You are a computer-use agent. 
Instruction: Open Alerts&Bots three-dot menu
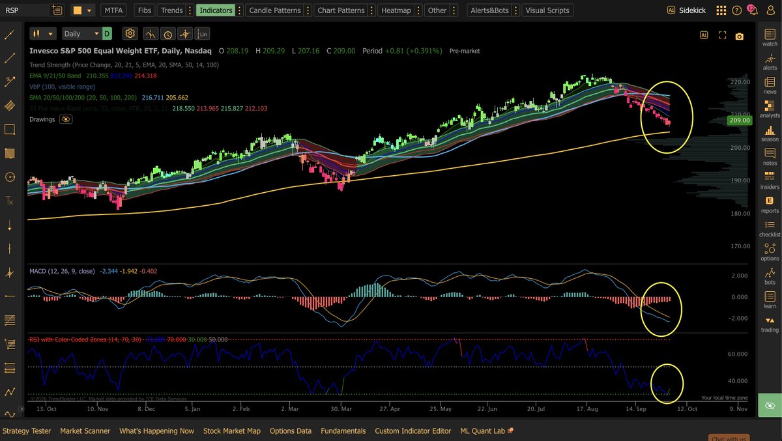[517, 10]
